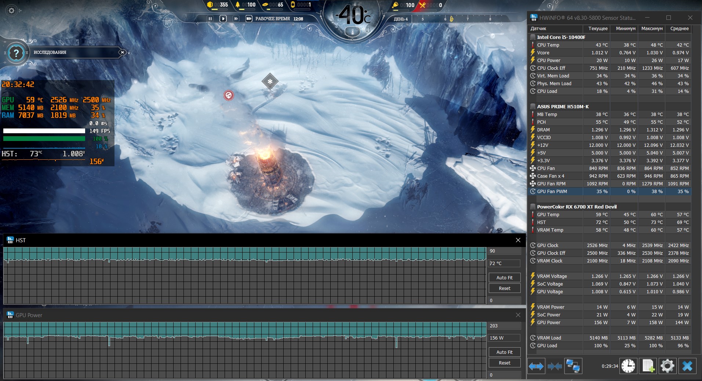Viewport: 702px width, 381px height.
Task: Click the wood resource icon showing 100
Action: pyautogui.click(x=238, y=5)
